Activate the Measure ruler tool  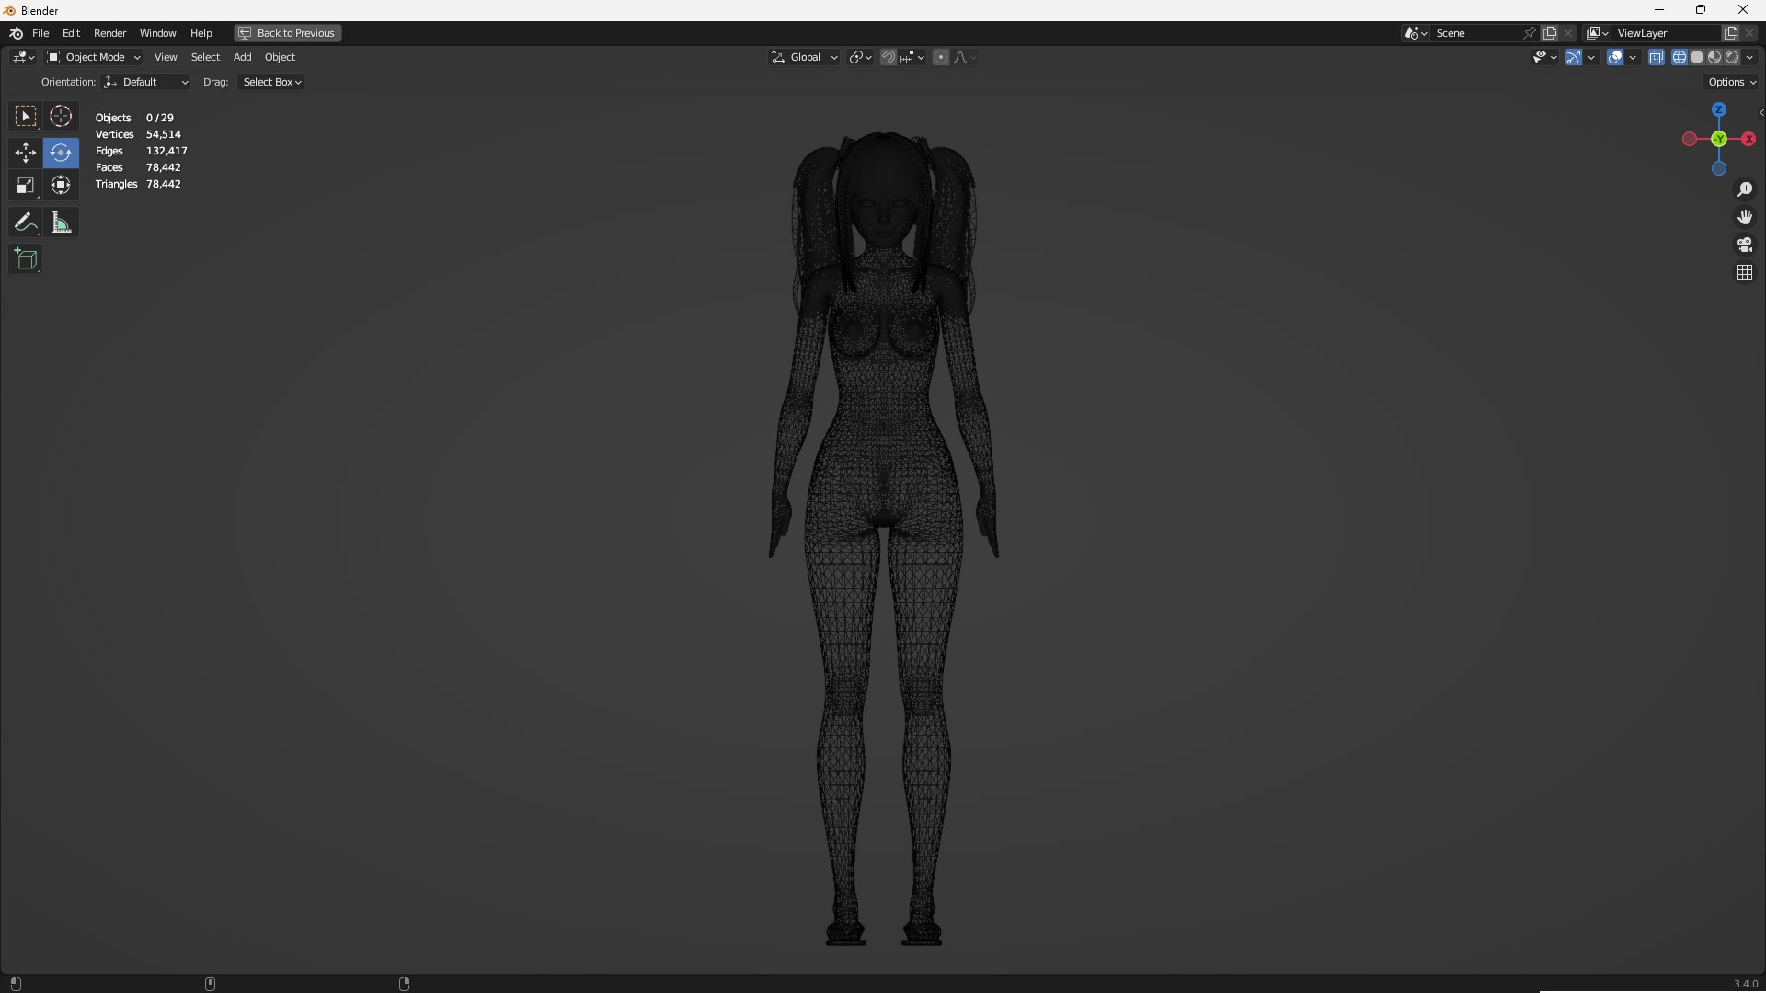(x=61, y=223)
